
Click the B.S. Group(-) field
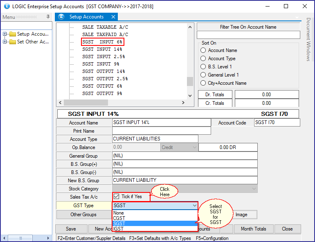pyautogui.click(x=185, y=172)
